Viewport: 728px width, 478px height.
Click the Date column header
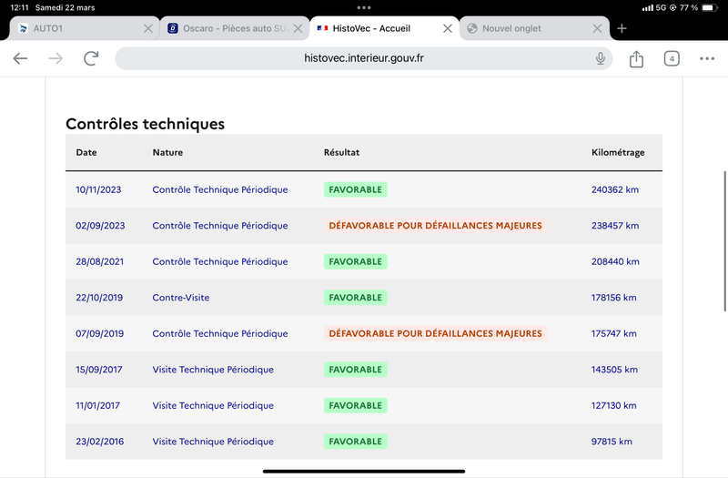pyautogui.click(x=86, y=152)
